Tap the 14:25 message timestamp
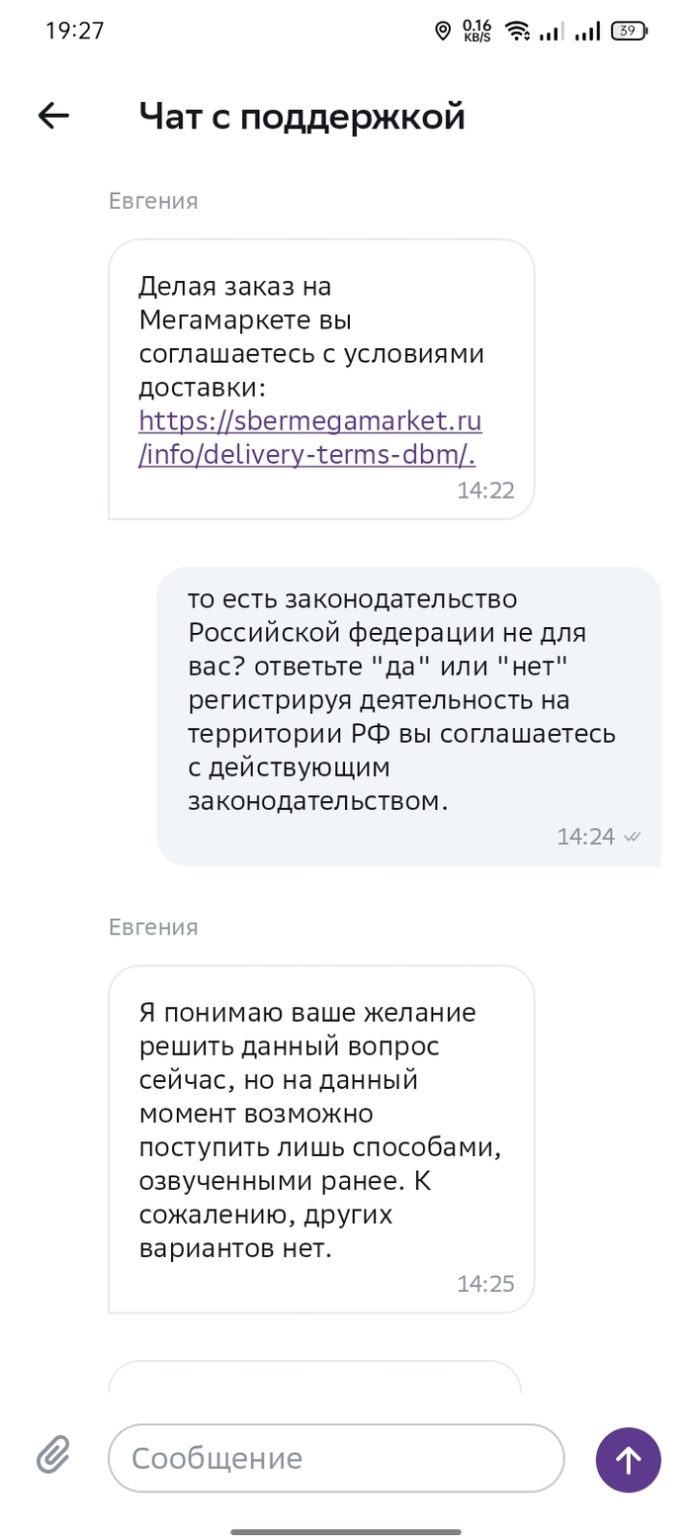 point(485,1284)
